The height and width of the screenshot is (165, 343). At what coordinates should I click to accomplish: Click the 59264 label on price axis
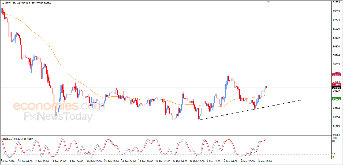336,135
